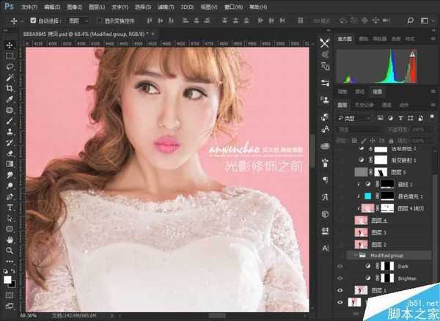The width and height of the screenshot is (440, 321).
Task: Open the workspace switcher icon
Action: [425, 21]
